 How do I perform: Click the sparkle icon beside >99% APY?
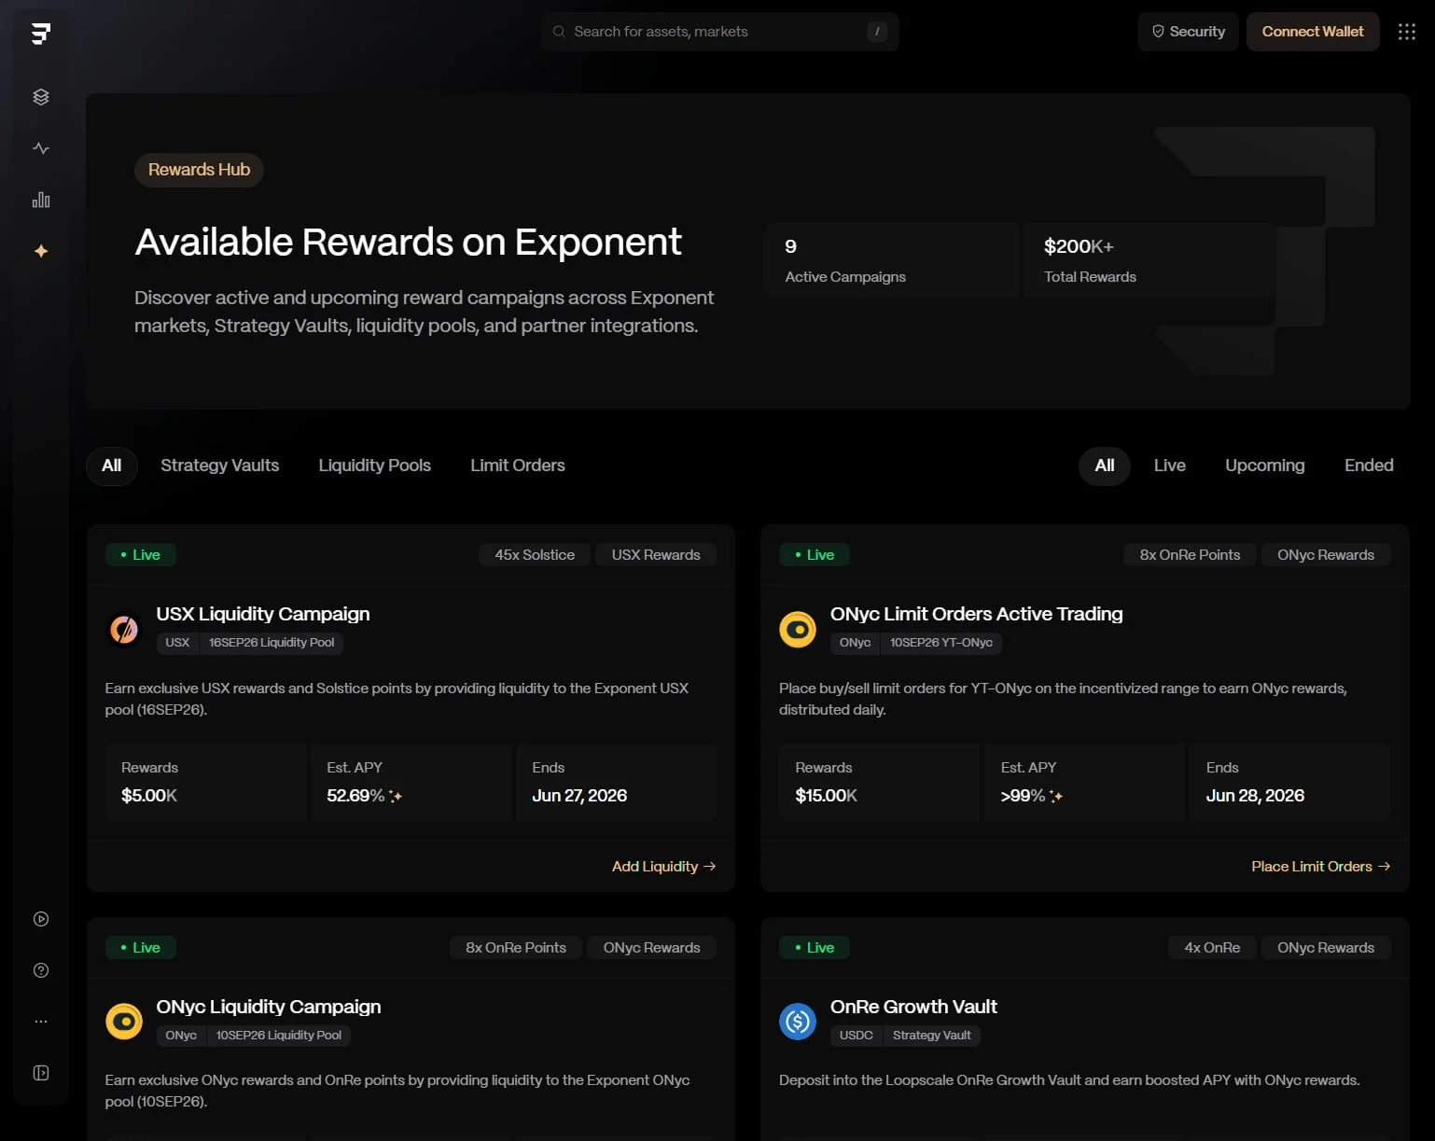click(1056, 796)
